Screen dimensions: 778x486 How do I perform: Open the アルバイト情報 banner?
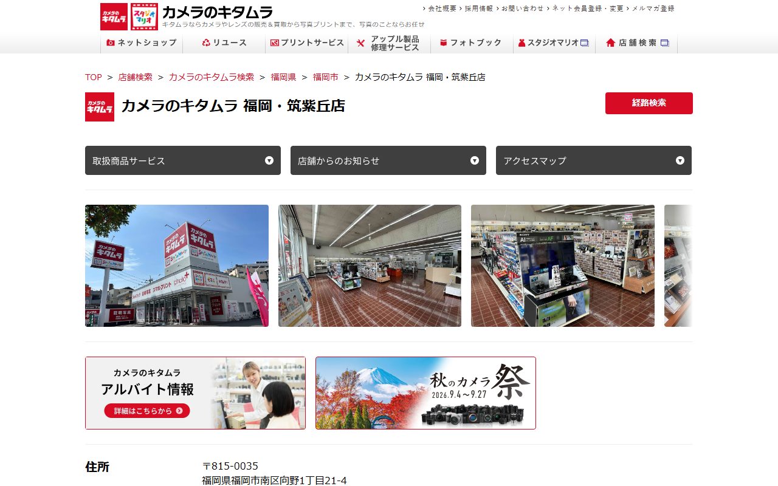(x=195, y=393)
